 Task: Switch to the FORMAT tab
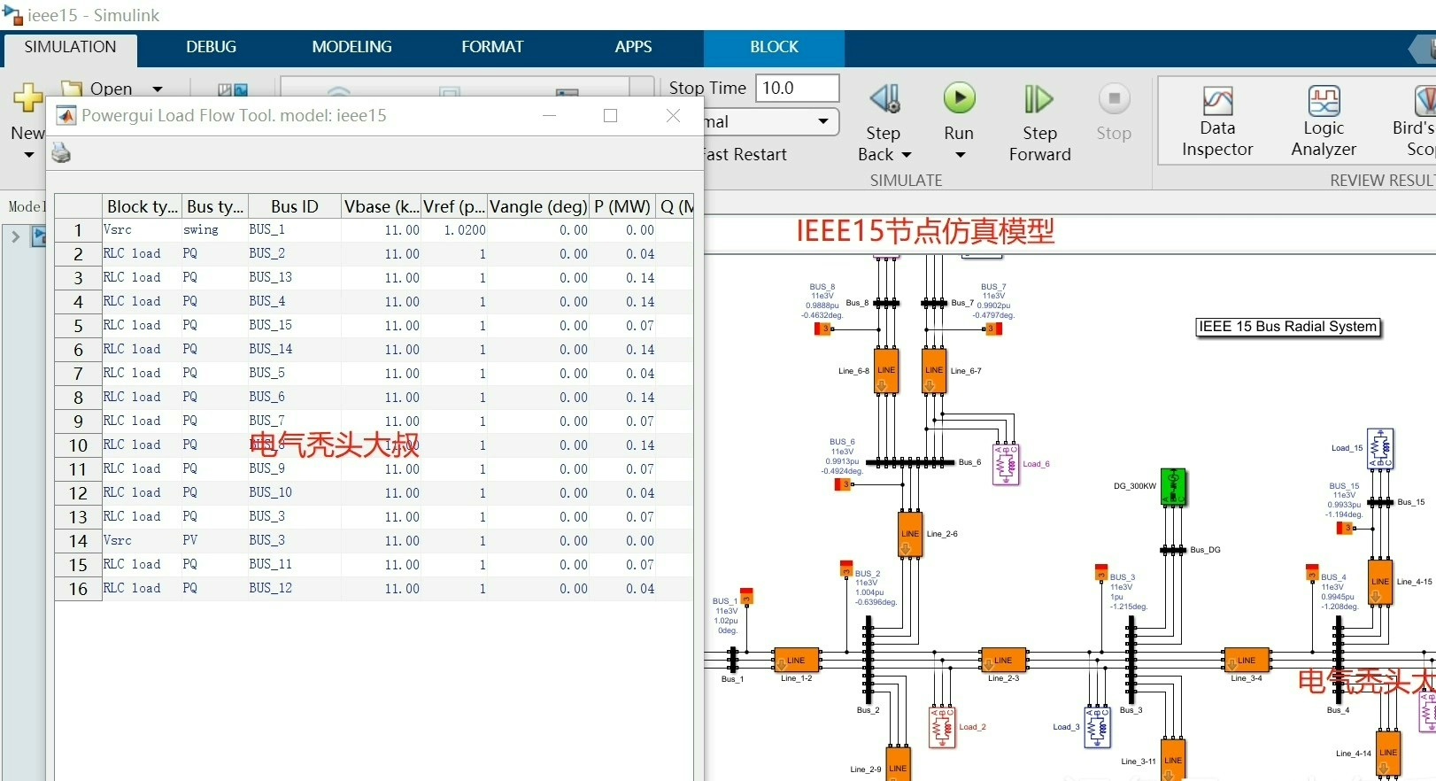click(x=492, y=47)
